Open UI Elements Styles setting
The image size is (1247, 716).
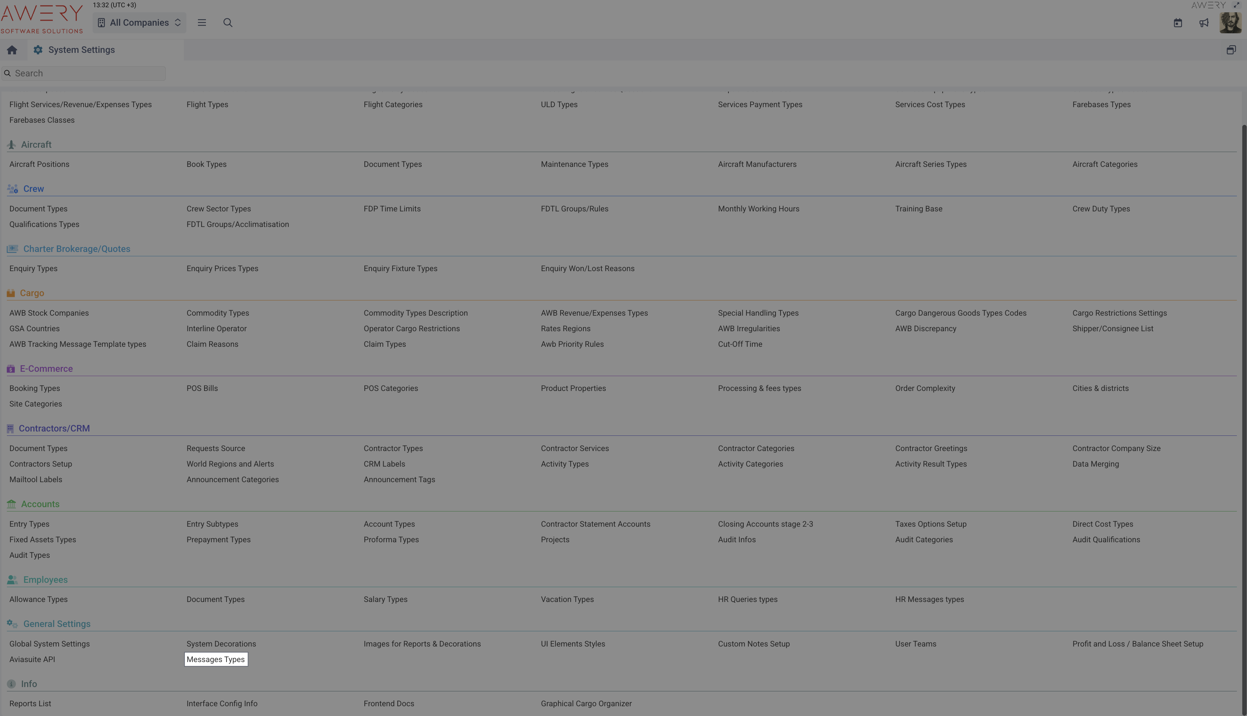(572, 644)
